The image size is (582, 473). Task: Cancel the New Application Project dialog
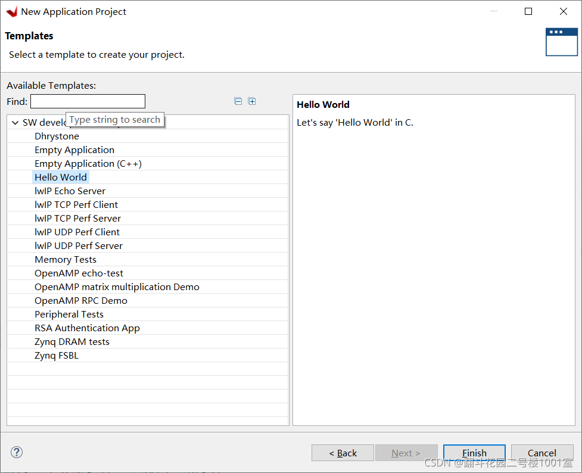point(542,453)
